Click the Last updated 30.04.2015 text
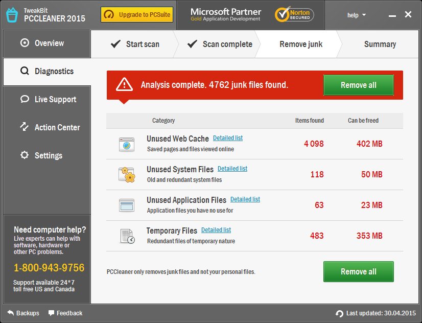 pos(381,313)
